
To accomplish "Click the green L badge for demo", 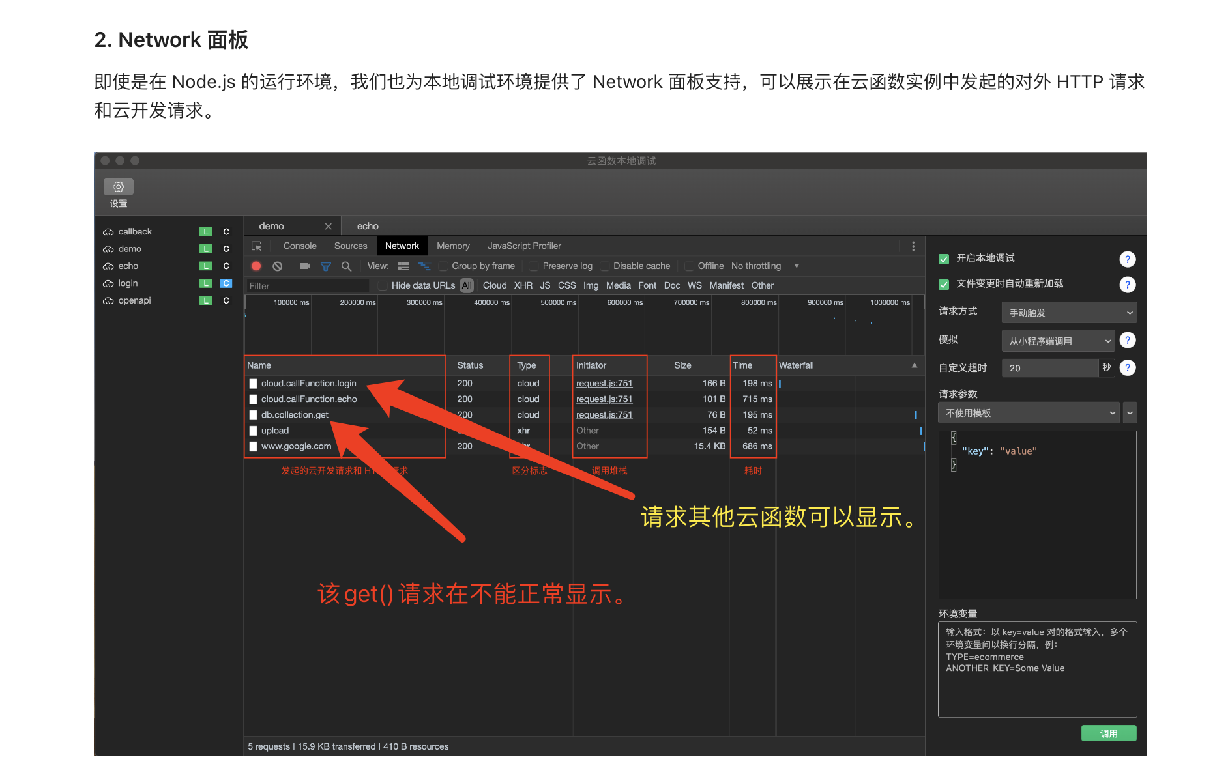I will (x=205, y=249).
